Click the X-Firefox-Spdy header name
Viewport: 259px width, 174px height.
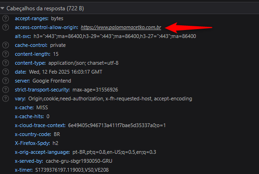pos(32,144)
